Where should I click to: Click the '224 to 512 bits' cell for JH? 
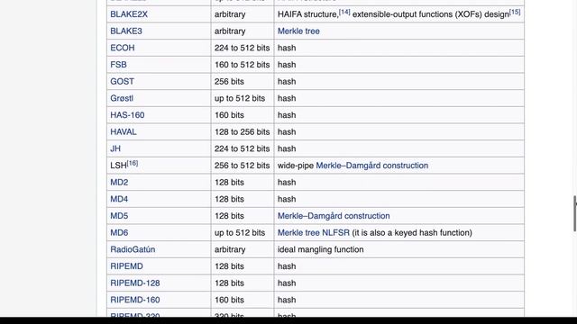243,148
